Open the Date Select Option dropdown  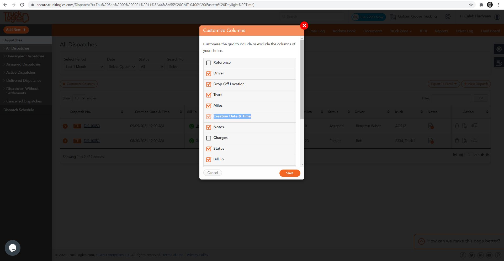click(x=121, y=67)
